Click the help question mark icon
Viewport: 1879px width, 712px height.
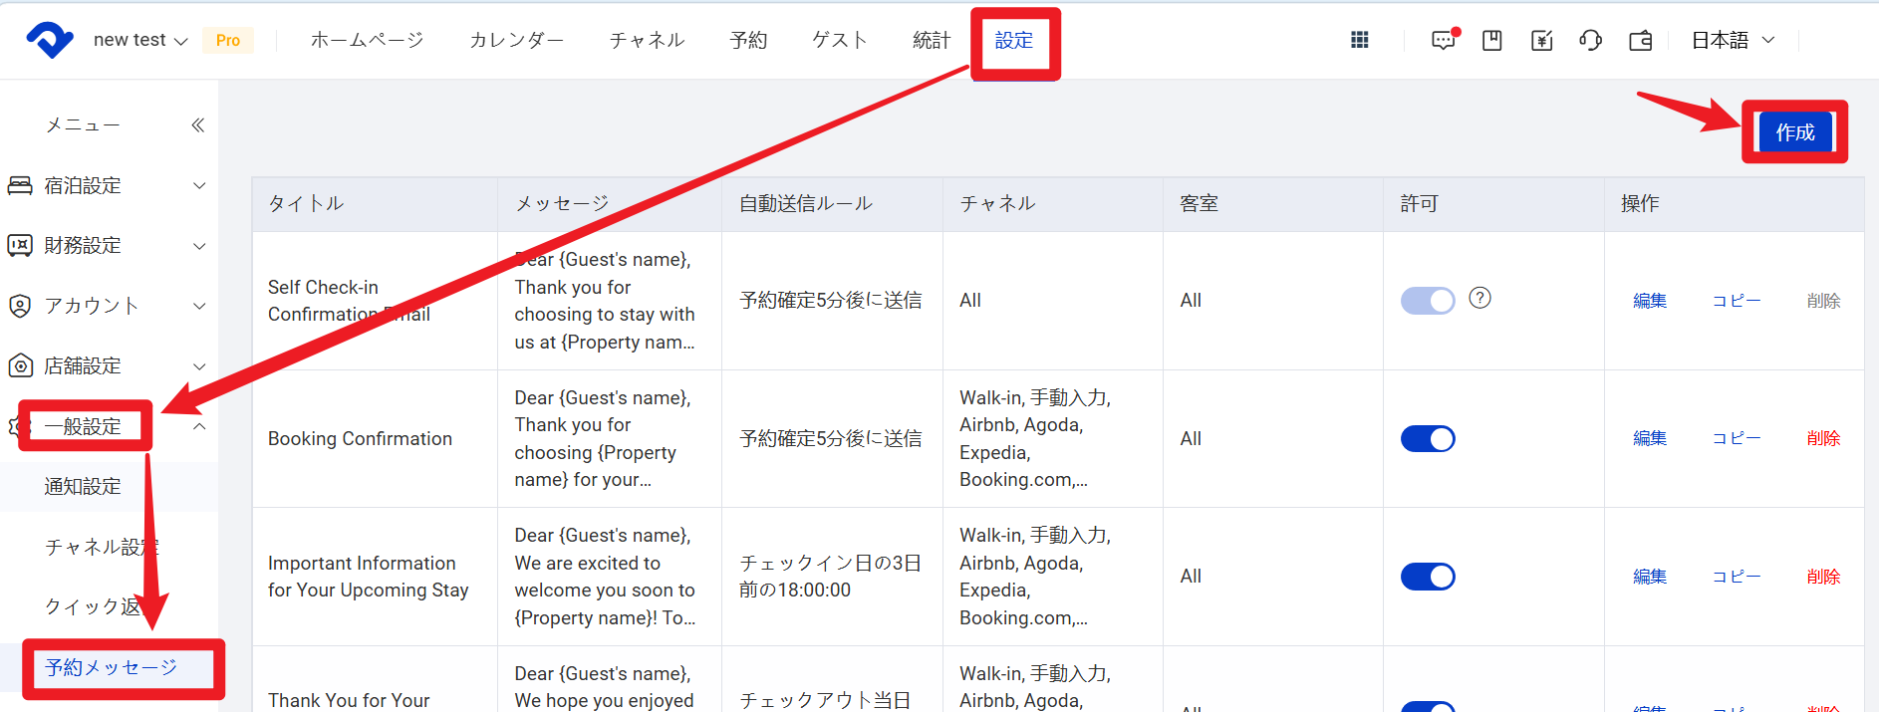(x=1480, y=298)
